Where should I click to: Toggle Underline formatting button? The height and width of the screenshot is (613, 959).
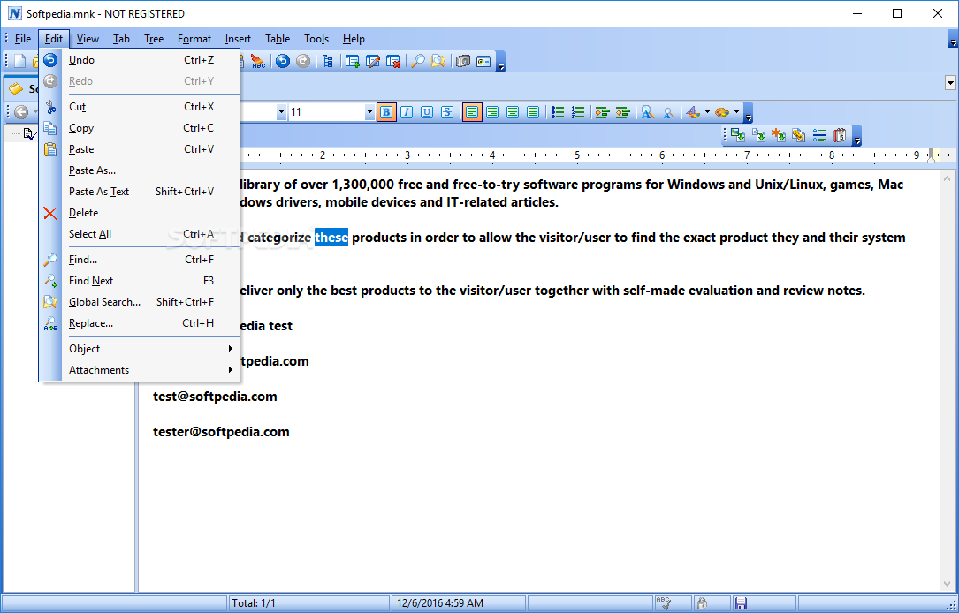[427, 112]
